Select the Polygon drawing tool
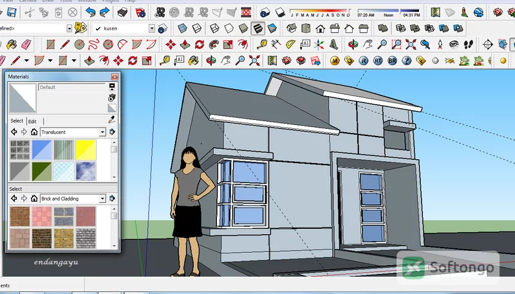The height and width of the screenshot is (294, 515). (108, 44)
